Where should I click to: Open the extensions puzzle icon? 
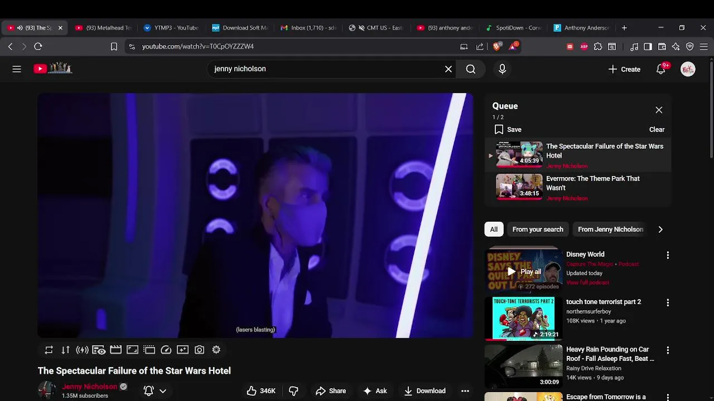click(x=598, y=47)
